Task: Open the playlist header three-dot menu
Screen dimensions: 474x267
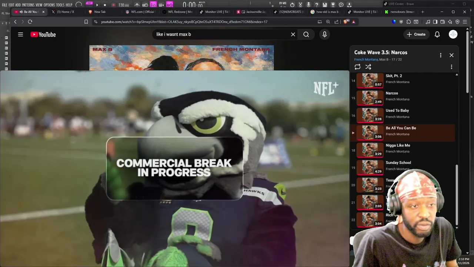Action: coord(440,55)
